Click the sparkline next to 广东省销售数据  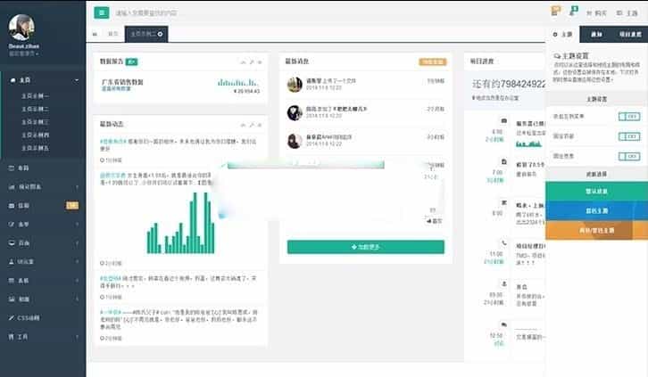click(x=238, y=83)
